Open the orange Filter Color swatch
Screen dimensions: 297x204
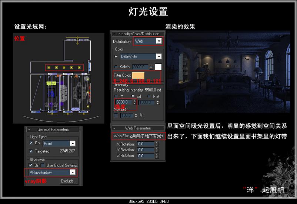[x=138, y=75]
